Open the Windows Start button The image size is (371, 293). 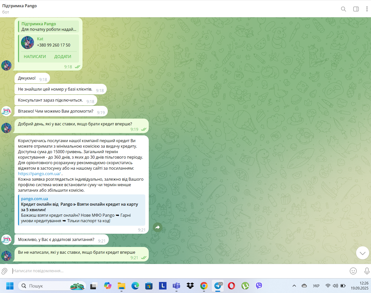(10, 286)
